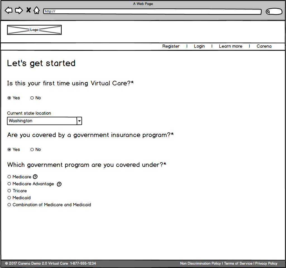The width and height of the screenshot is (286, 268).
Task: Open the Privacy Policy footer link
Action: pos(266,263)
